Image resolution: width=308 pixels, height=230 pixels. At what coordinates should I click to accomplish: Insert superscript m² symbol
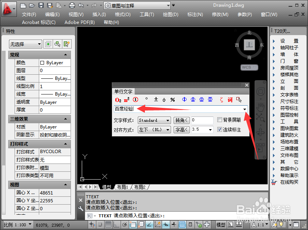coord(127,100)
